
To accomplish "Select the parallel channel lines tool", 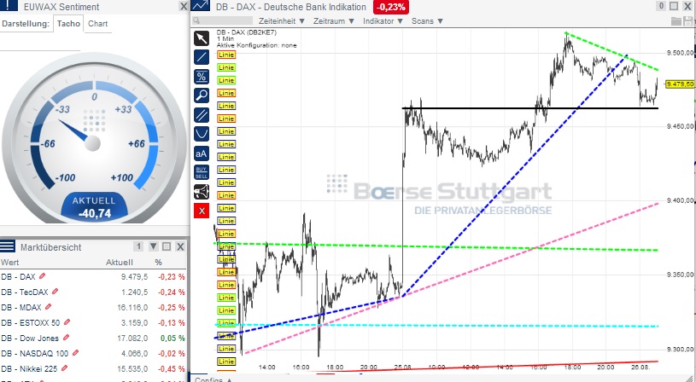I will (x=202, y=115).
